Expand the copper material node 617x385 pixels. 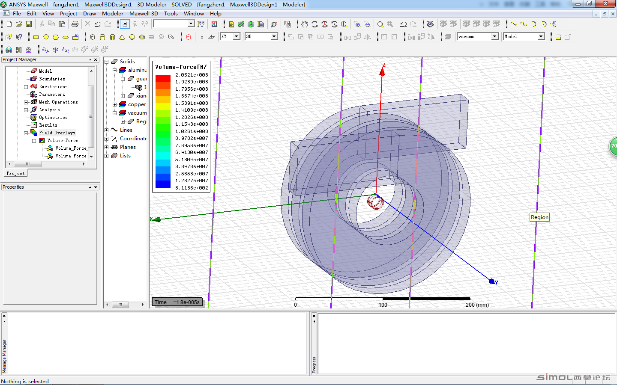[115, 104]
